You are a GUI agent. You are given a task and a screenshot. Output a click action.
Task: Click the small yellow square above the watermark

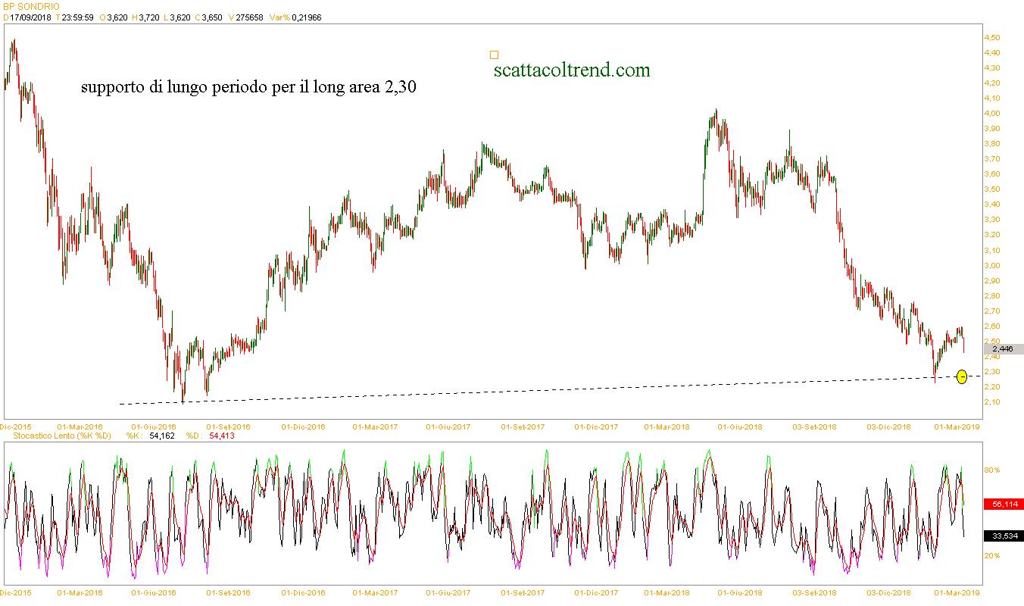494,55
